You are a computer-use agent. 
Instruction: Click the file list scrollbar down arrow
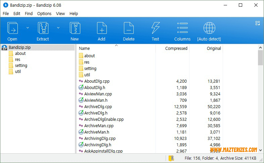(x=260, y=150)
